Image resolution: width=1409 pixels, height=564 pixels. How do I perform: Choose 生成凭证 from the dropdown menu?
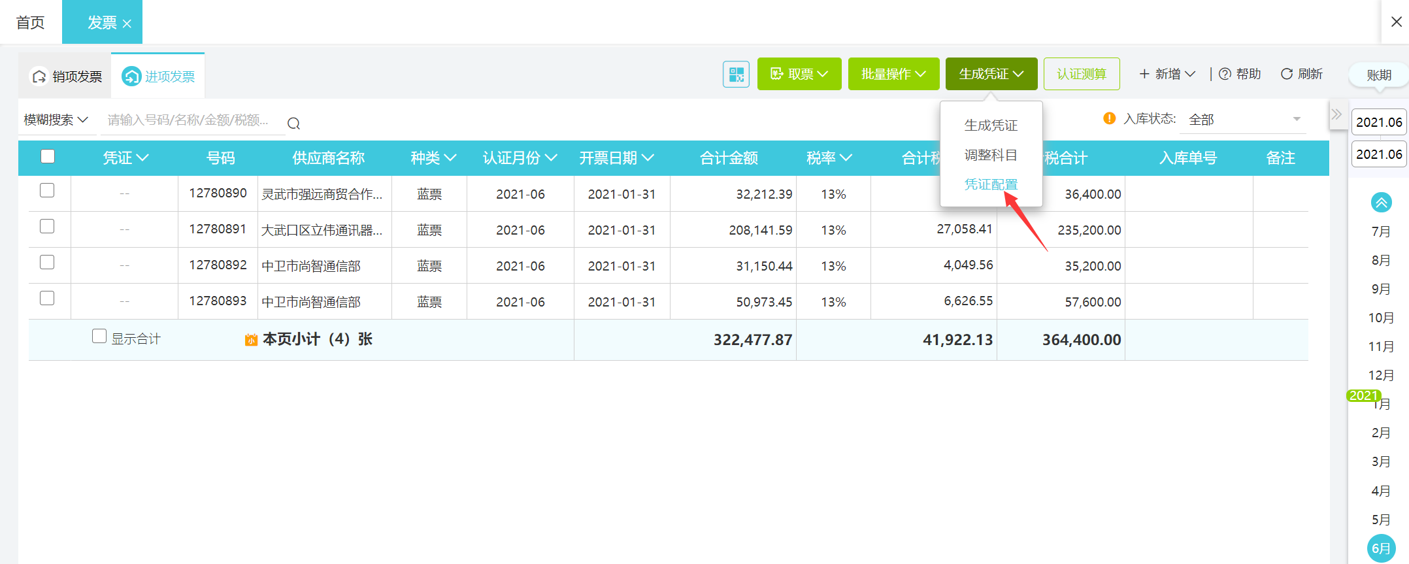pos(991,125)
